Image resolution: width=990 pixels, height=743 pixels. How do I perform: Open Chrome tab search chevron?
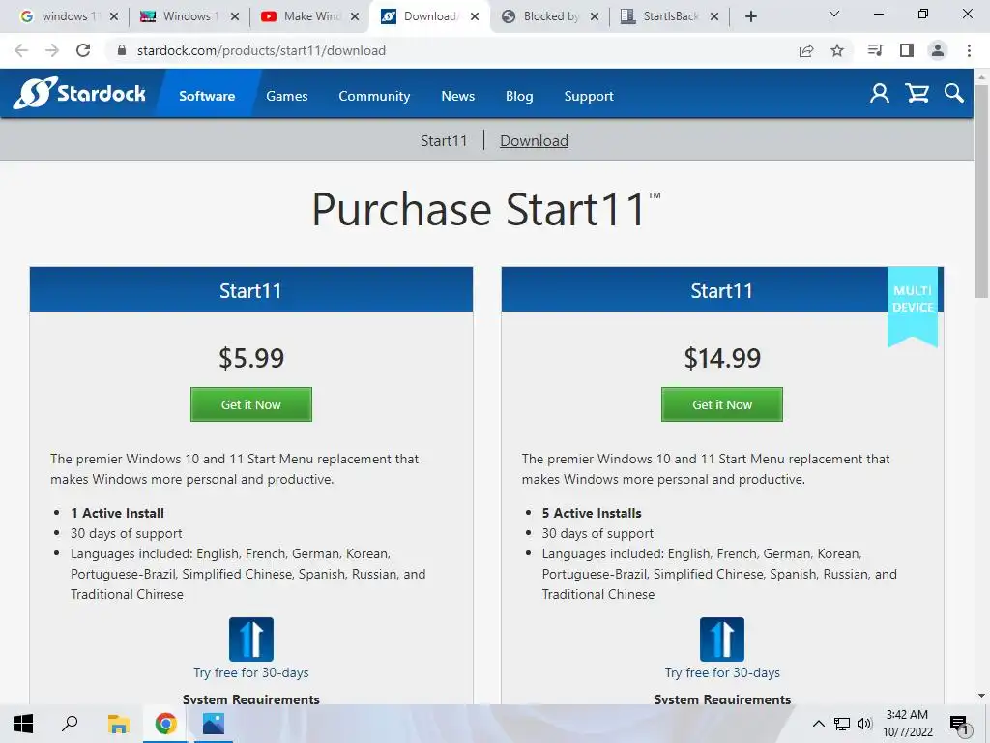pyautogui.click(x=834, y=14)
